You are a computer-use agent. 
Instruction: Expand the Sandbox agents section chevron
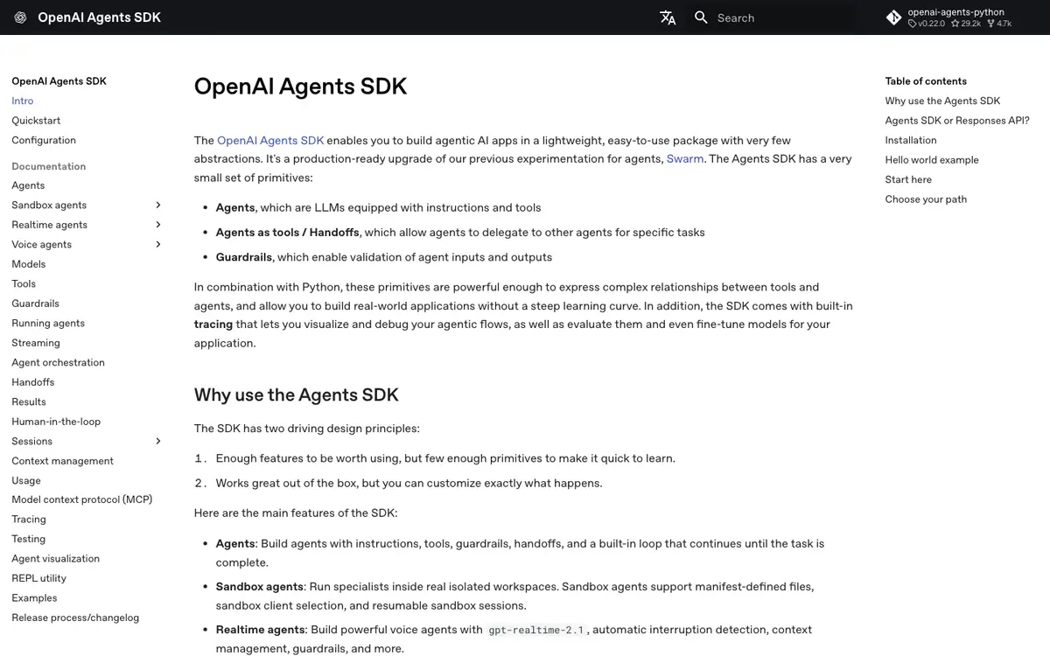[x=158, y=205]
